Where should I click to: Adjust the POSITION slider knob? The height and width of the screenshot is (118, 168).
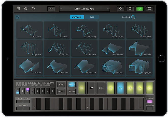[x=133, y=17]
